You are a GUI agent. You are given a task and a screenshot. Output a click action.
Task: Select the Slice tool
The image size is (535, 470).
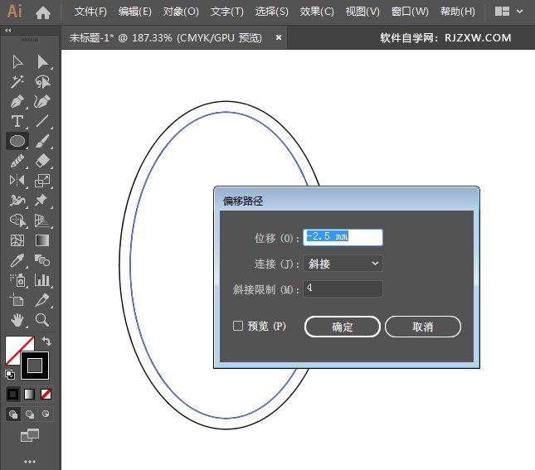pyautogui.click(x=42, y=300)
